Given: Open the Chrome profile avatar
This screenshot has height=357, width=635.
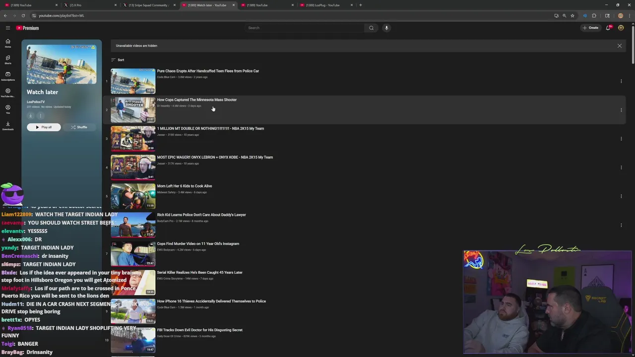Looking at the screenshot, I should [620, 15].
